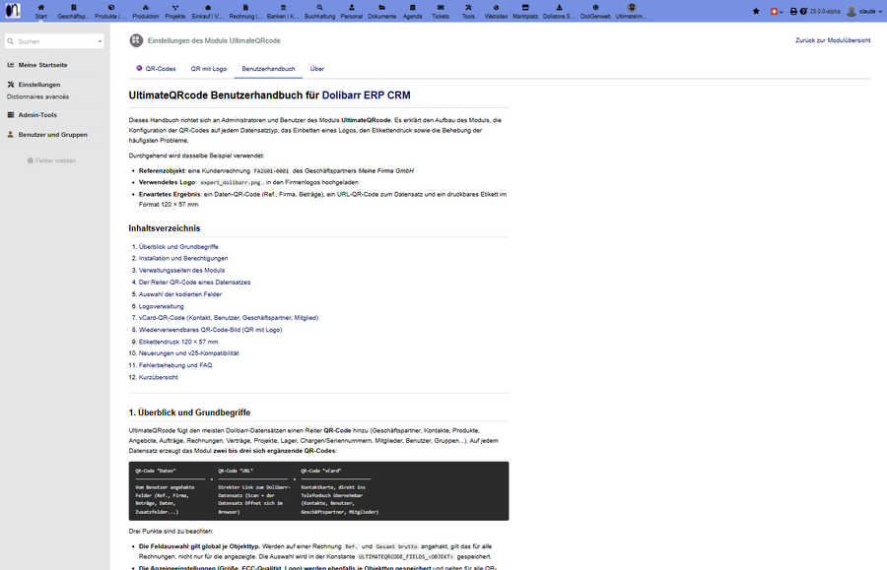Screen dimensions: 887x570
Task: Click the printer icon in the top bar
Action: click(793, 11)
